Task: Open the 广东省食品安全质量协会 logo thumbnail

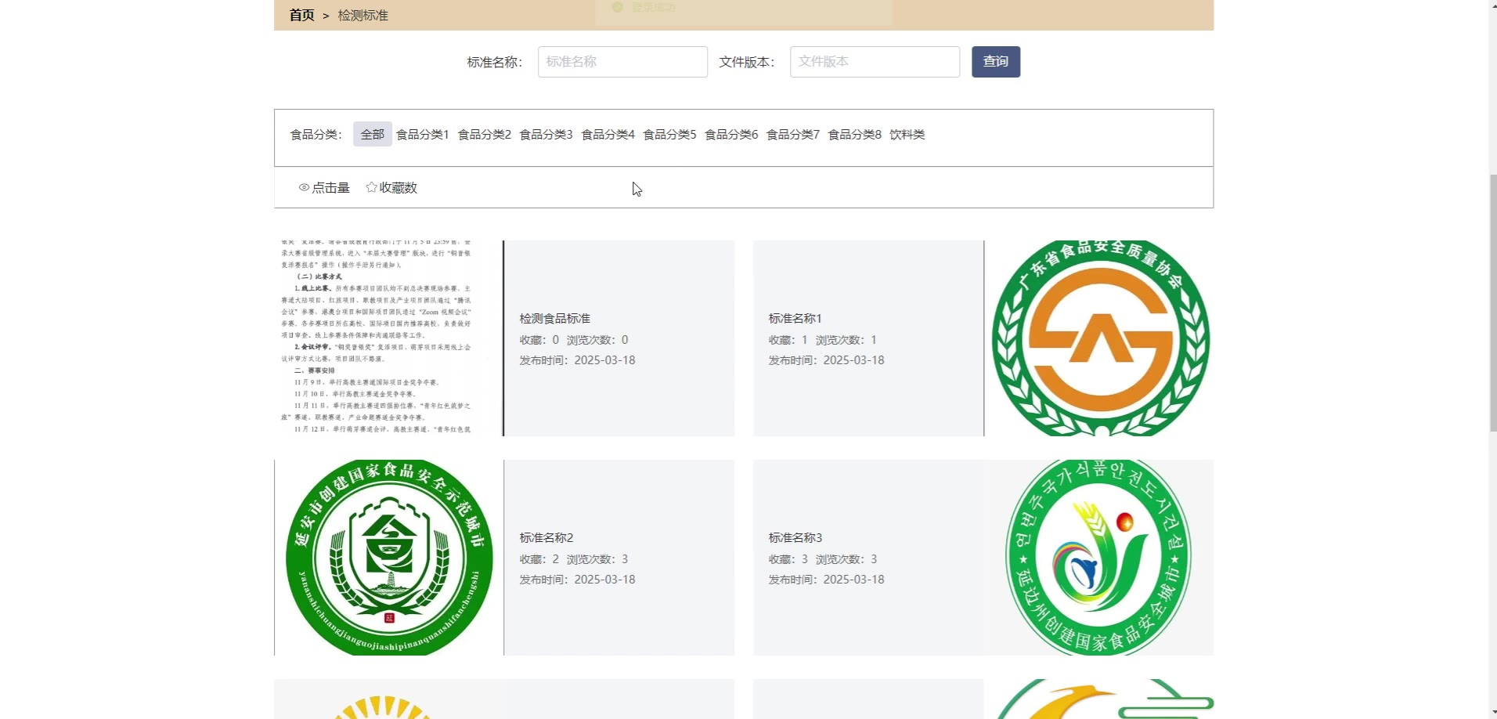Action: pyautogui.click(x=1099, y=338)
